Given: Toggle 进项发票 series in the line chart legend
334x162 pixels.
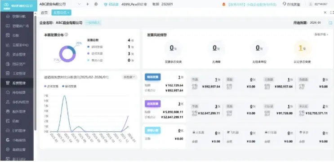Looking at the screenshot, I should 51,86.
